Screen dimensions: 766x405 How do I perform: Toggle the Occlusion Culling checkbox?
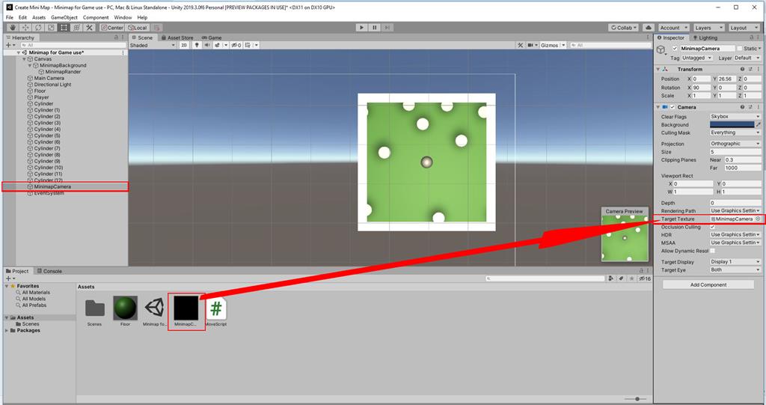[x=712, y=227]
